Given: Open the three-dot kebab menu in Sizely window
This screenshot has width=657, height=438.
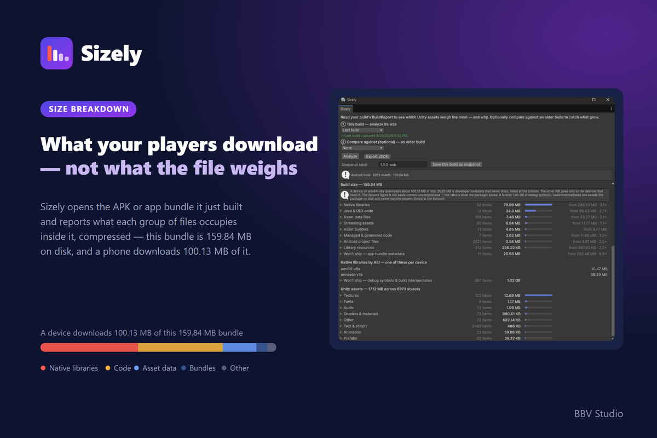Looking at the screenshot, I should coord(611,109).
